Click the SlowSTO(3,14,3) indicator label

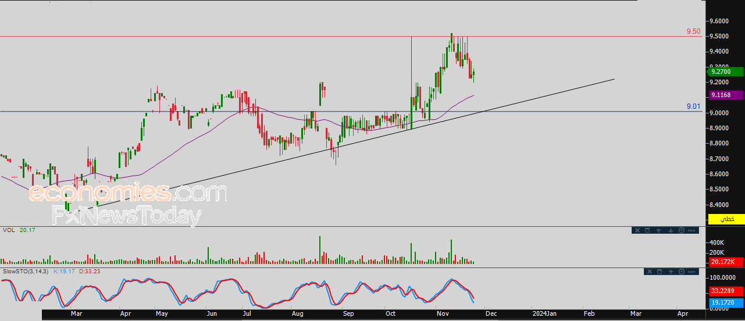(26, 272)
